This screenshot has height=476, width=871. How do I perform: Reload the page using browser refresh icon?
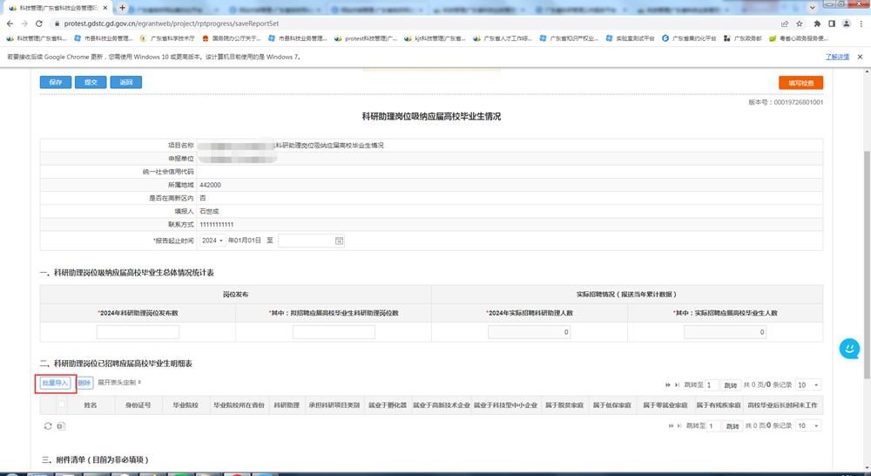tap(38, 24)
